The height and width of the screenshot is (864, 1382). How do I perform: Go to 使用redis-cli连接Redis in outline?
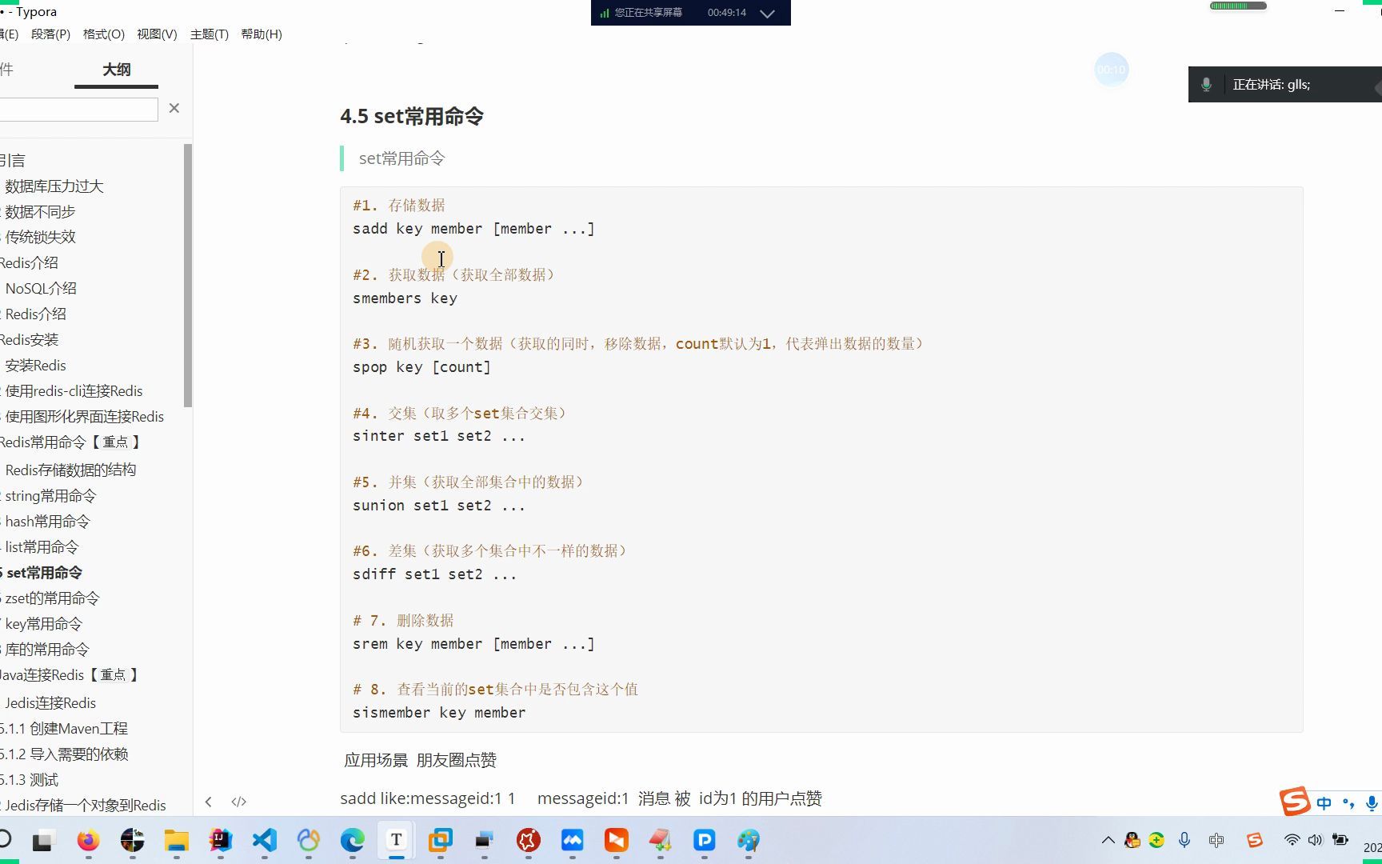pyautogui.click(x=74, y=391)
